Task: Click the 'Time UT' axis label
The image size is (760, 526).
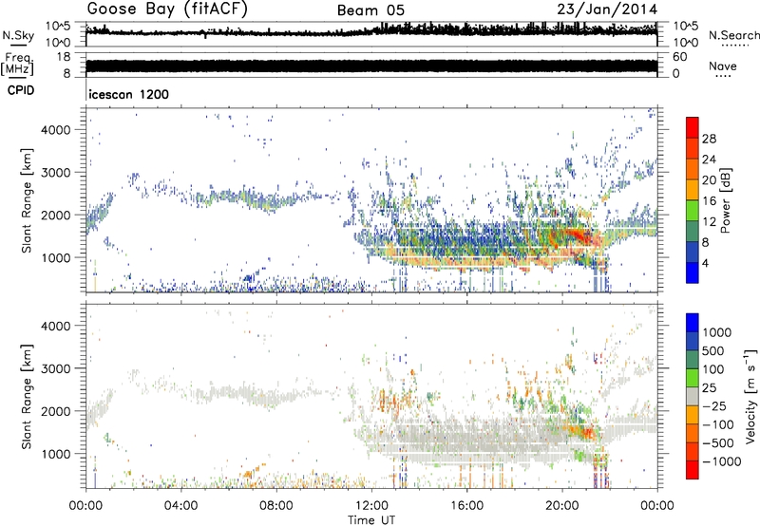Action: click(x=371, y=520)
